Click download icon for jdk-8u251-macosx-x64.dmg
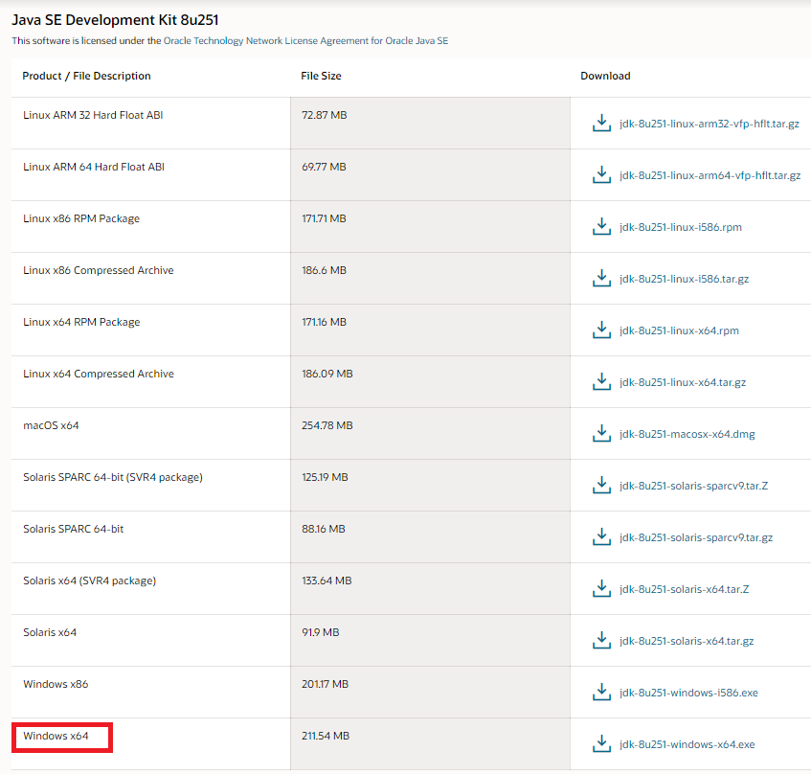This screenshot has height=774, width=811. [601, 434]
